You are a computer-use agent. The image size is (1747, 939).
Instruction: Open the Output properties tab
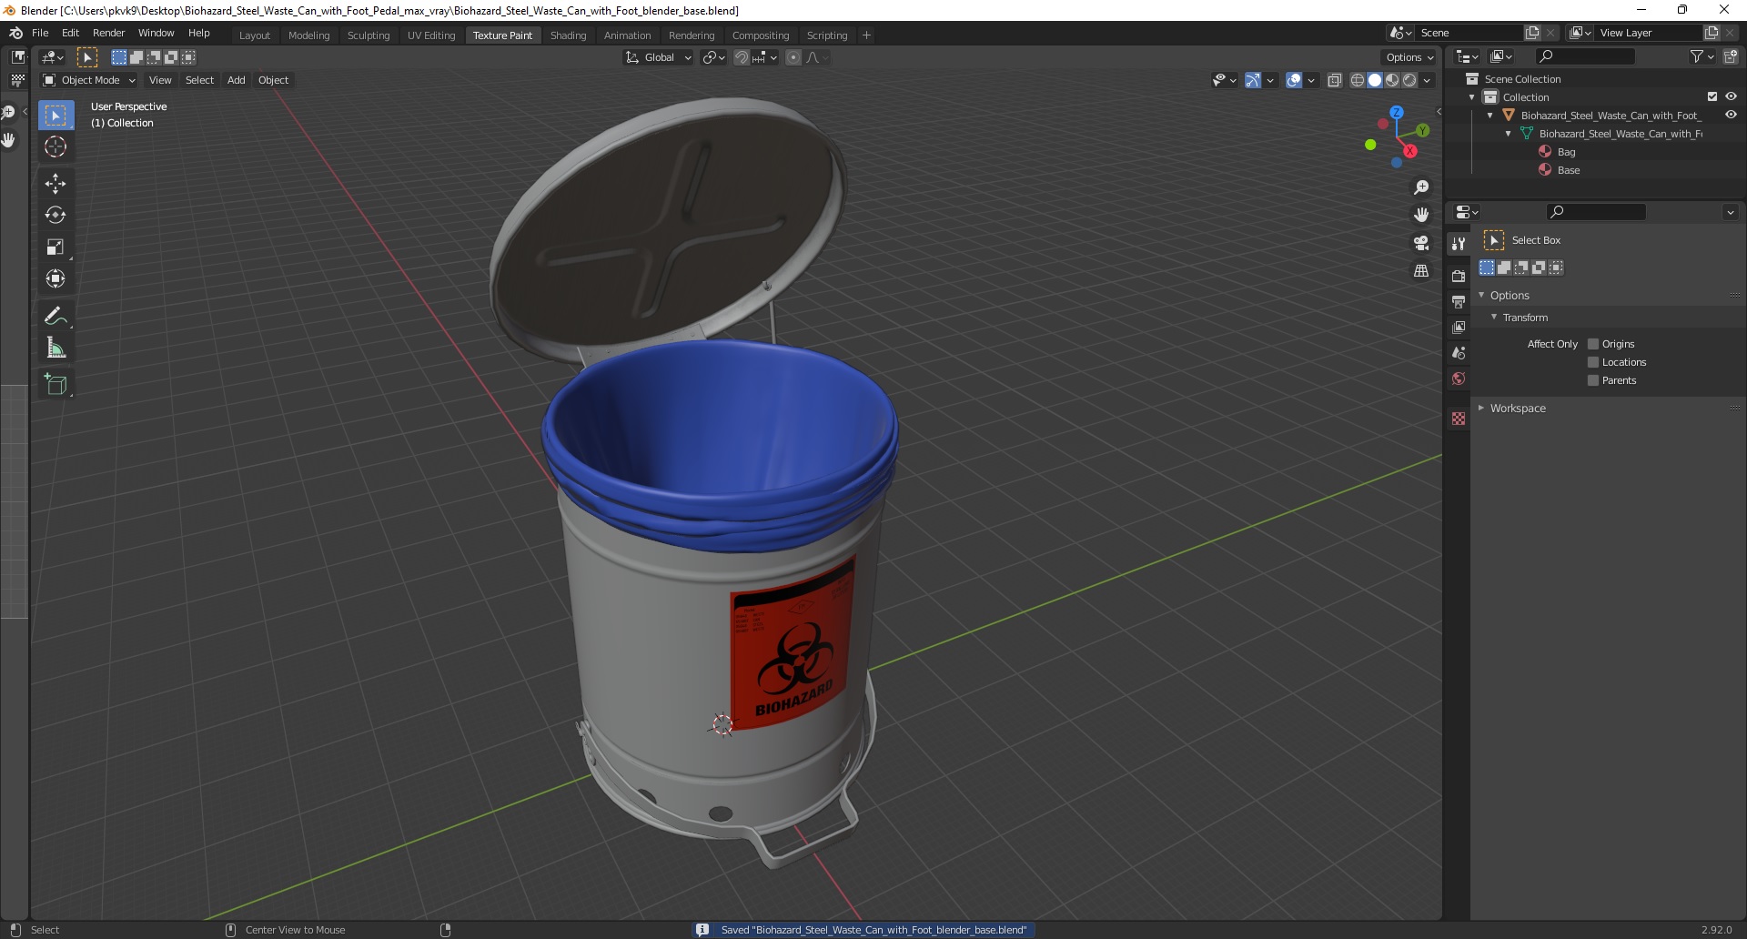pyautogui.click(x=1459, y=301)
